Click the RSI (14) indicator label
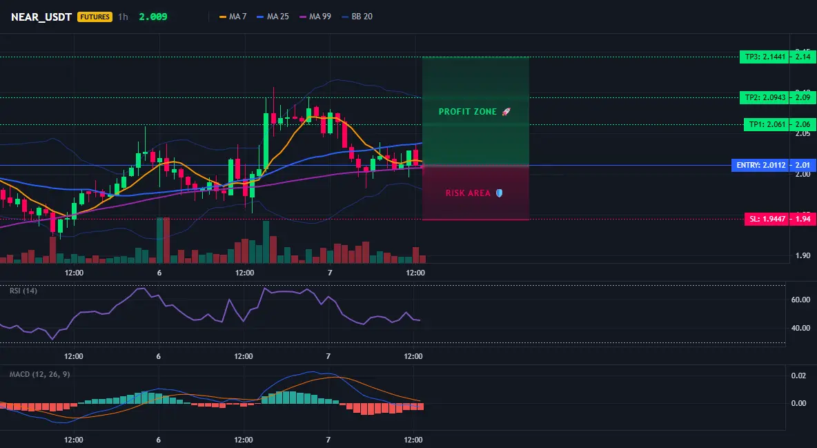This screenshot has height=448, width=817. [23, 291]
